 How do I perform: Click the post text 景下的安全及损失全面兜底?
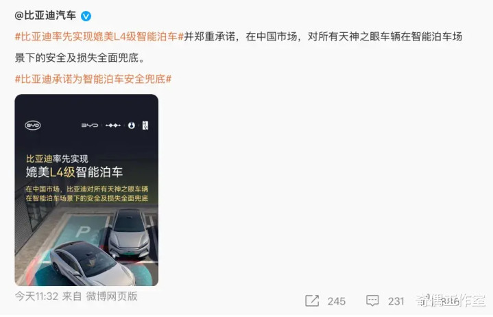(x=77, y=58)
